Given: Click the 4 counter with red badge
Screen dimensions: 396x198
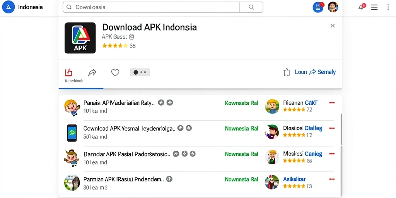Looking at the screenshot, I should [x=362, y=7].
